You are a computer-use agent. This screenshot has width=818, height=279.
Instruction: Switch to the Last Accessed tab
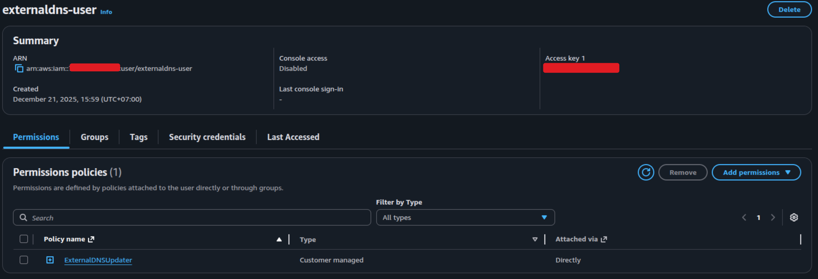[293, 137]
